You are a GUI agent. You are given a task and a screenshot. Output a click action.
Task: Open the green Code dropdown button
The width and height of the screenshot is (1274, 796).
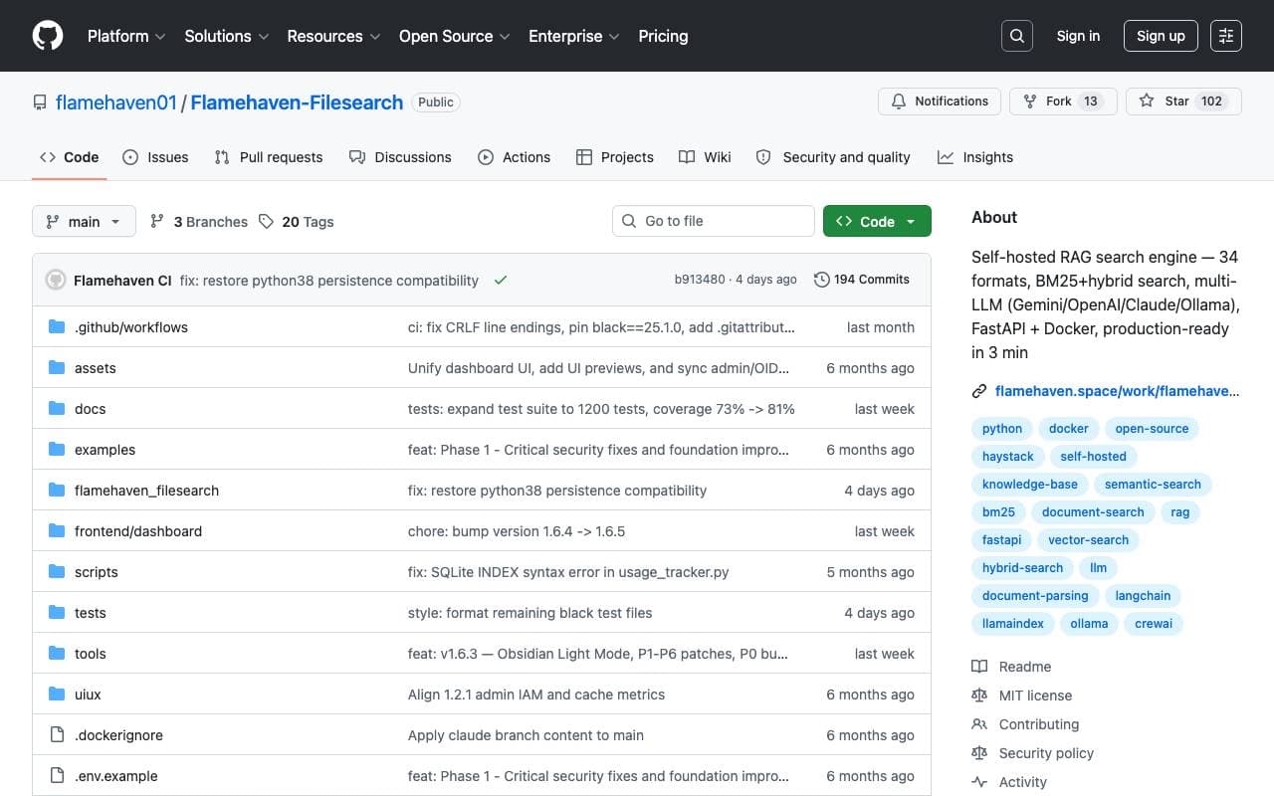pos(877,221)
